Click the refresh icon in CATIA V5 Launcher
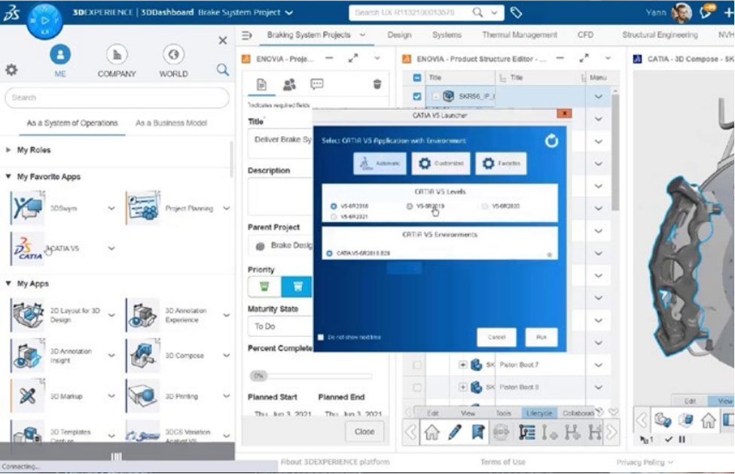735x474 pixels. 551,141
